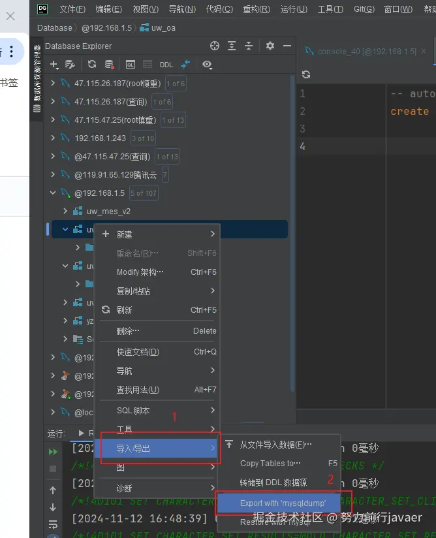This screenshot has height=538, width=436.
Task: Click the locate target crosshair icon
Action: (x=215, y=46)
